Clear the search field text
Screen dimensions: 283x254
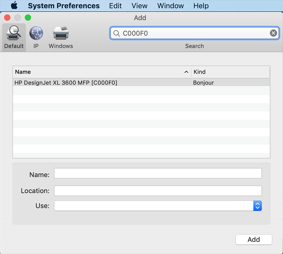point(273,33)
